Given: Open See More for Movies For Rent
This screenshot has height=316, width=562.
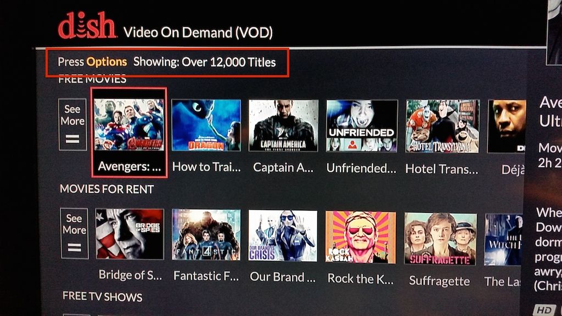Looking at the screenshot, I should [x=75, y=233].
